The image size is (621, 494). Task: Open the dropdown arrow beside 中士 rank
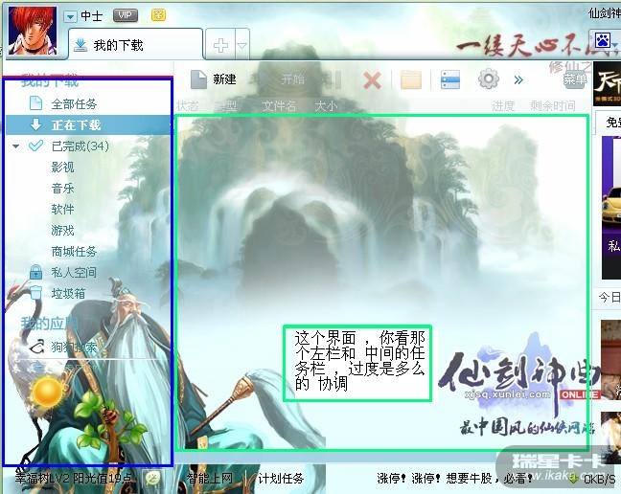[x=70, y=16]
